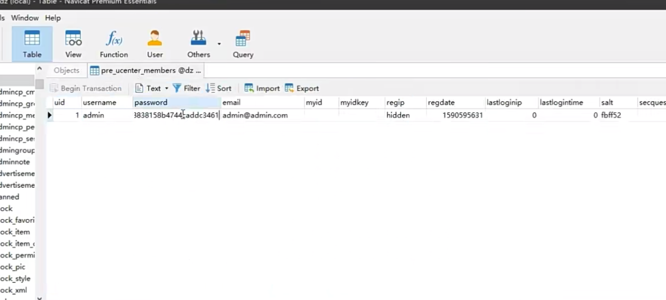
Task: Expand the Text dropdown arrow
Action: click(x=166, y=88)
